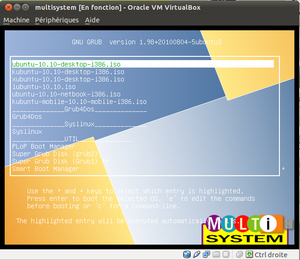Viewport: 300px width, 260px height.
Task: Click the USB devices status icon
Action: (196, 254)
